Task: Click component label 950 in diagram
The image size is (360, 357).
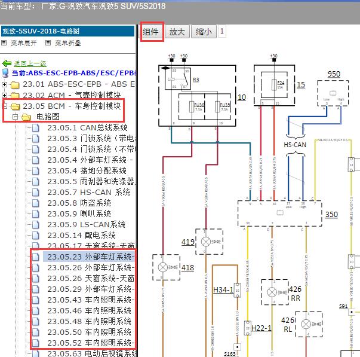Action: (x=334, y=74)
